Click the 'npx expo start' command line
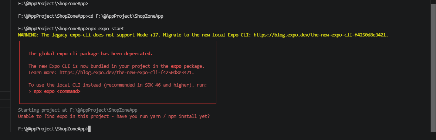Image resolution: width=436 pixels, height=140 pixels. (x=71, y=29)
